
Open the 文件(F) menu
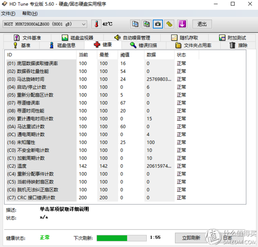[x=8, y=13]
